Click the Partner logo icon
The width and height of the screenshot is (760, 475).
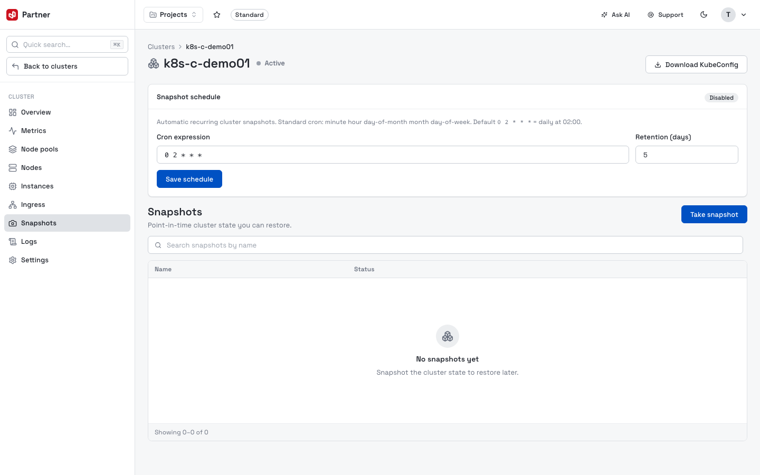click(12, 15)
